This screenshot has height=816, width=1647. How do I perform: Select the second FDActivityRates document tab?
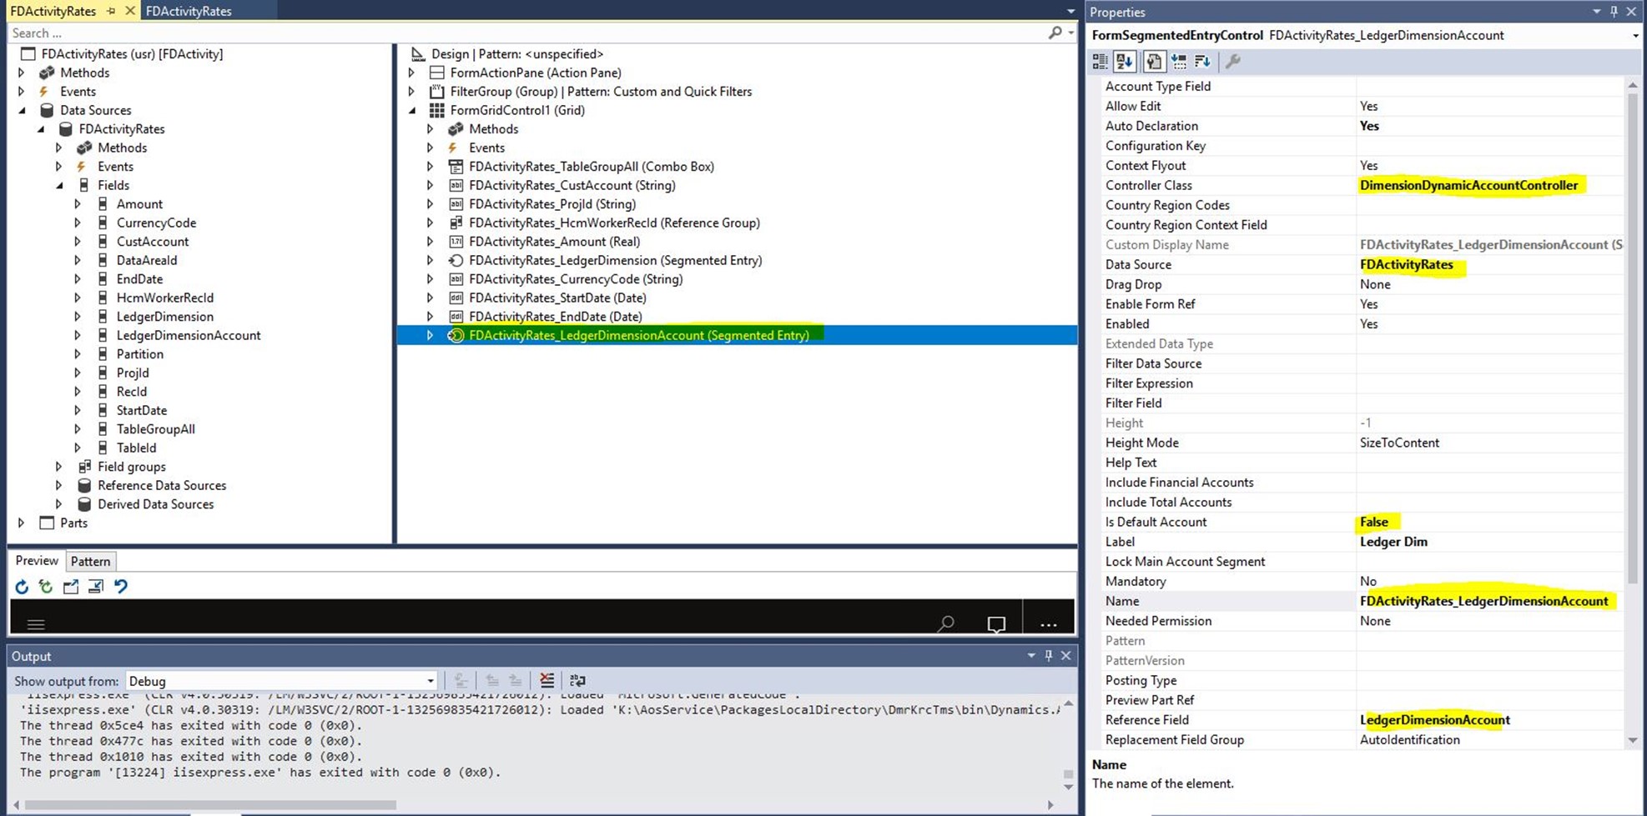coord(189,11)
